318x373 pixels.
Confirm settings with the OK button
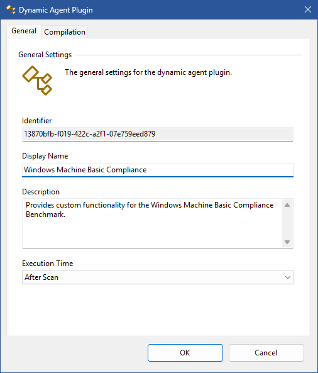tap(185, 353)
